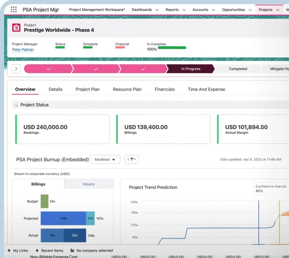
Task: Open the Resource Plan tab
Action: [127, 89]
